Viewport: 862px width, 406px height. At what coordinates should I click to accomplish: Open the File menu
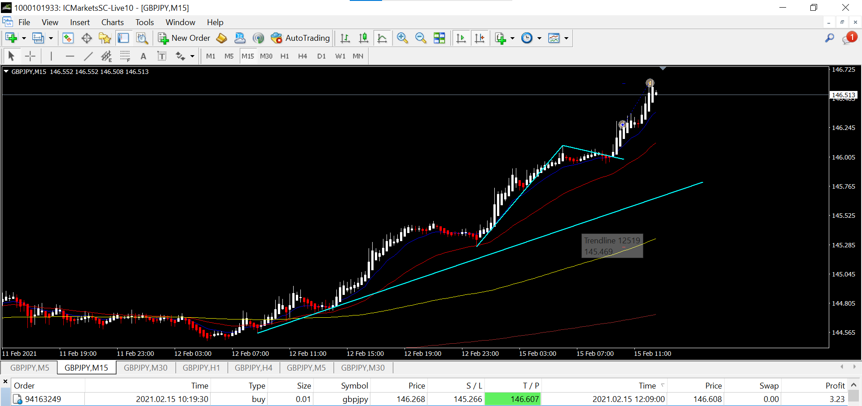pyautogui.click(x=24, y=22)
